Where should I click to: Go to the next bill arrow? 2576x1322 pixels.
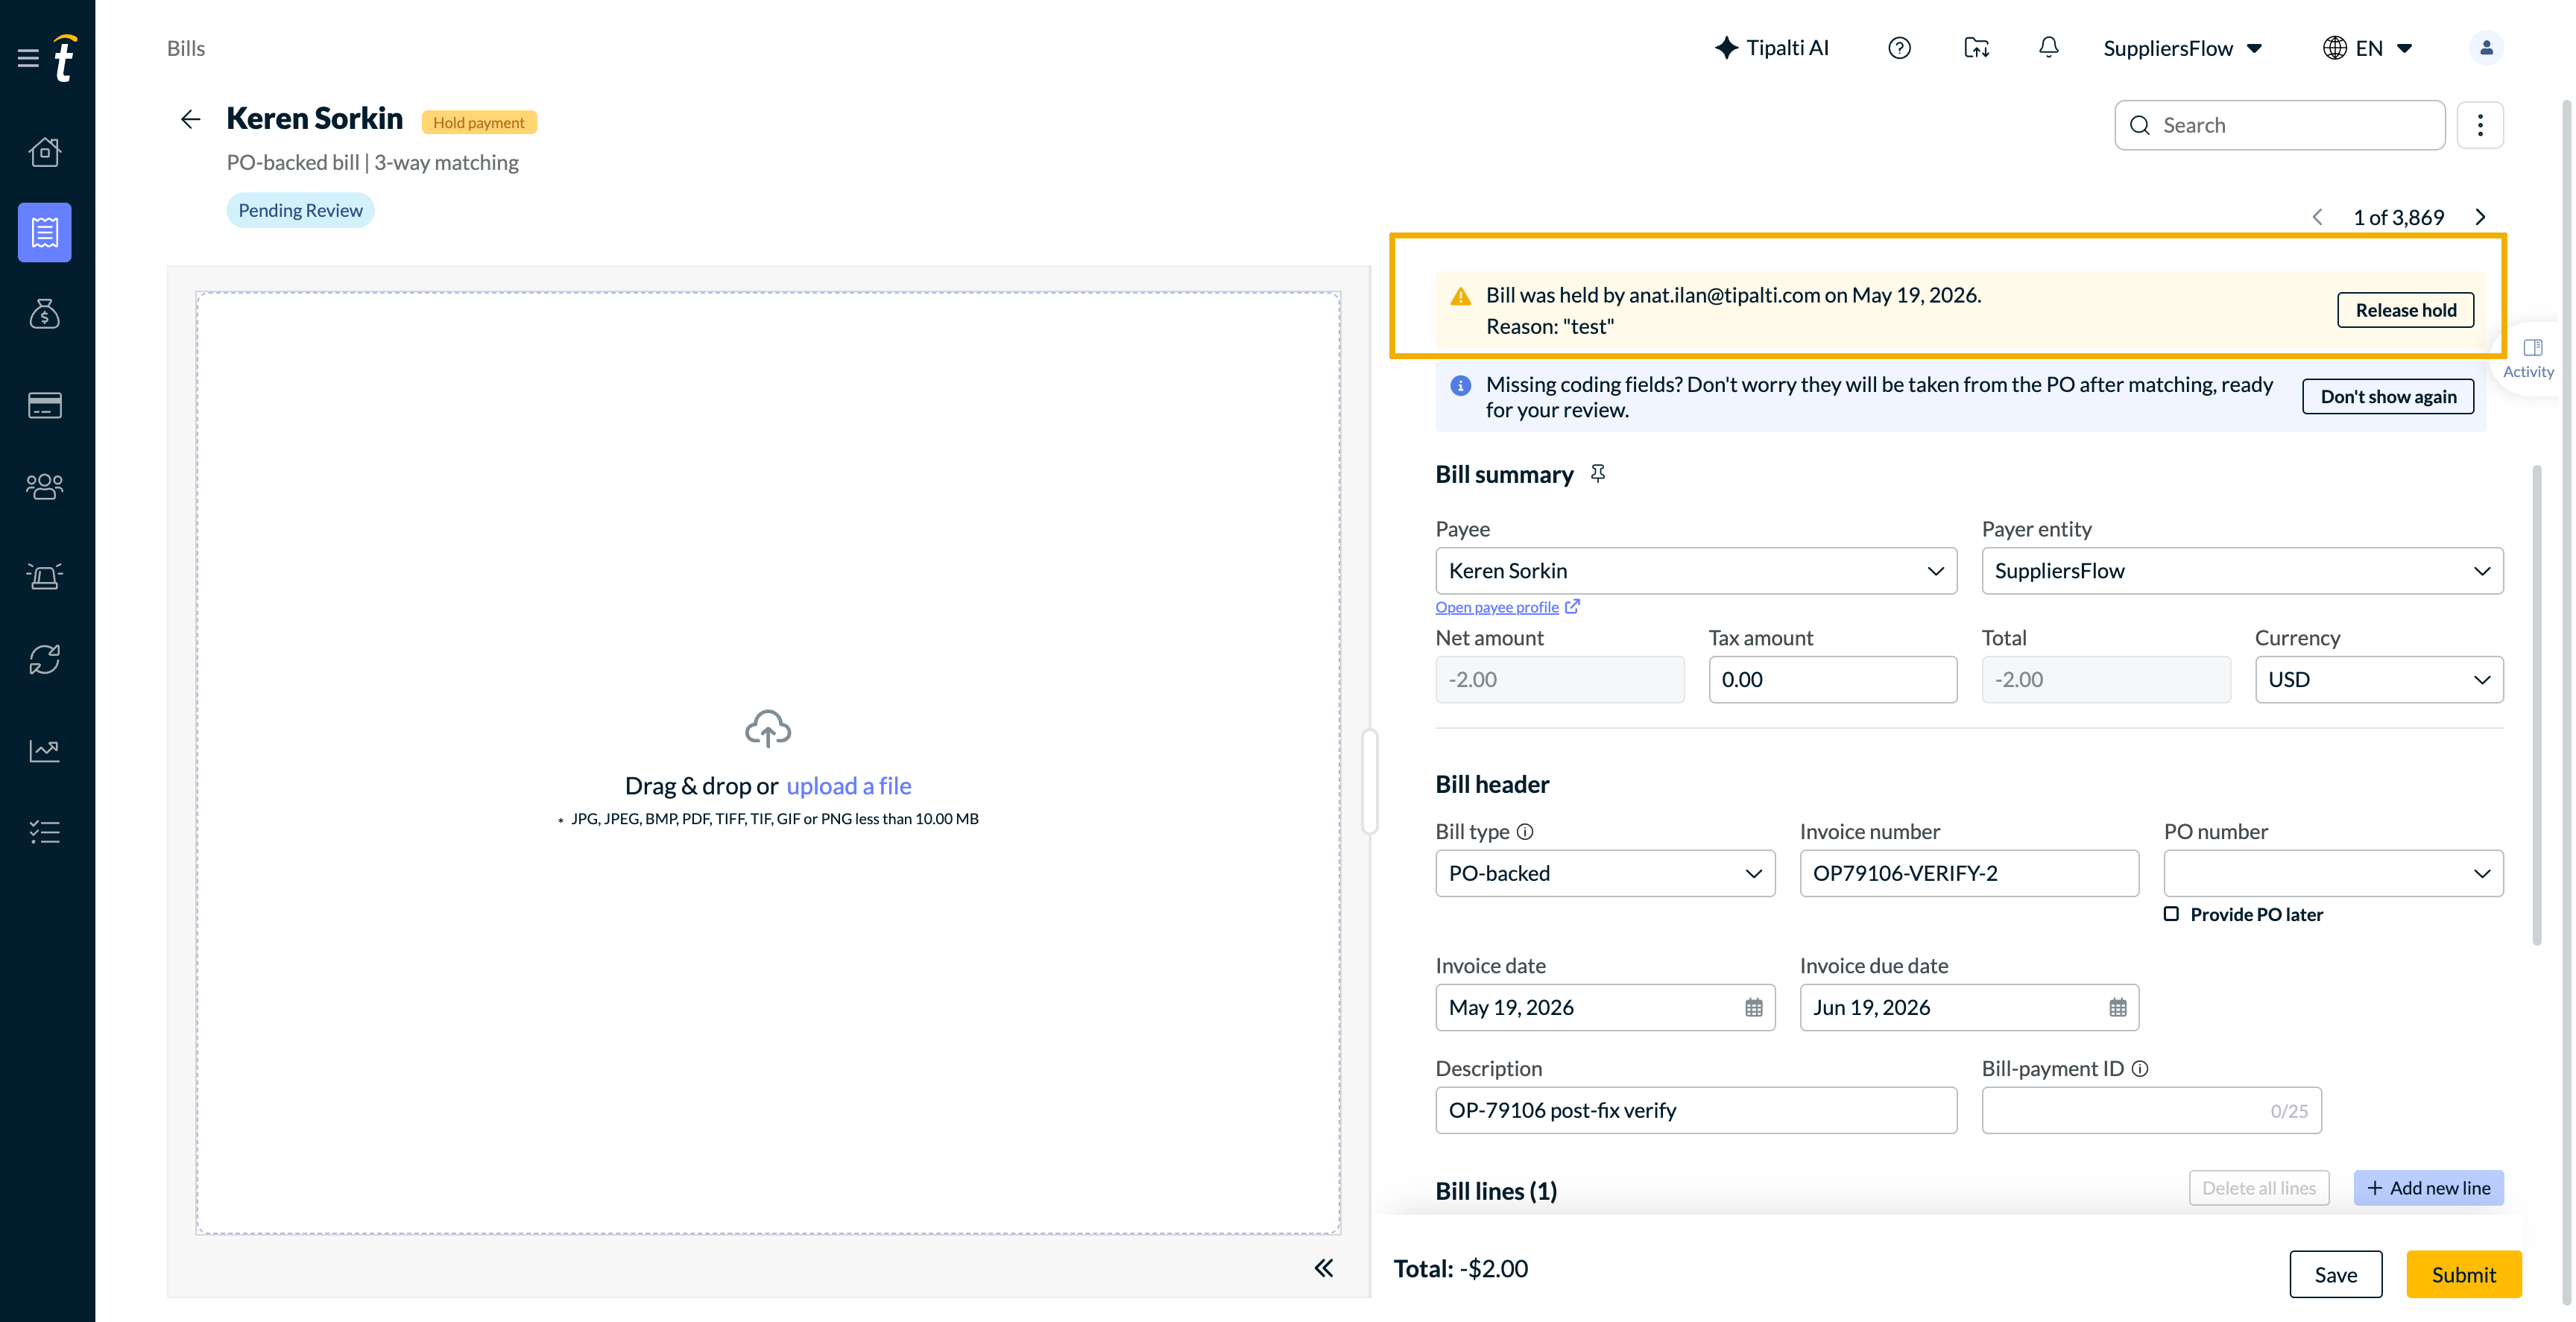[2480, 217]
